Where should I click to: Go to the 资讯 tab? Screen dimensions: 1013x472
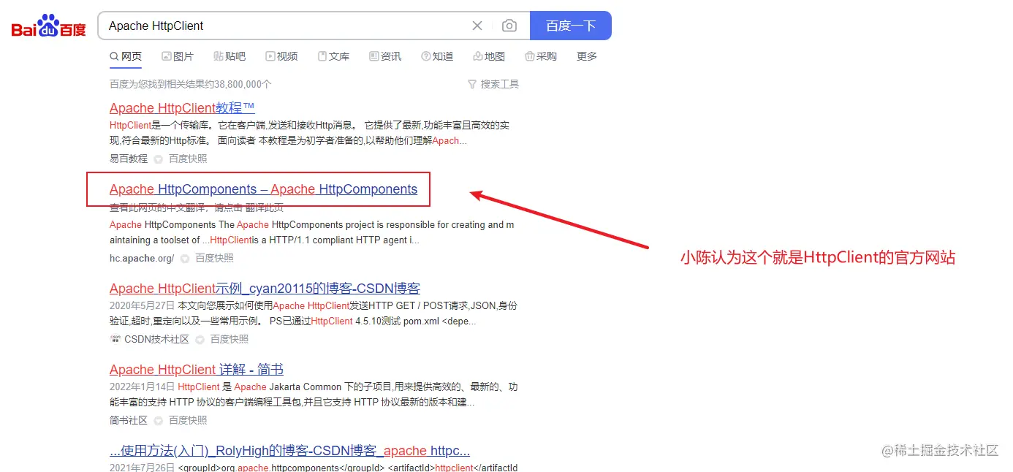tap(385, 56)
